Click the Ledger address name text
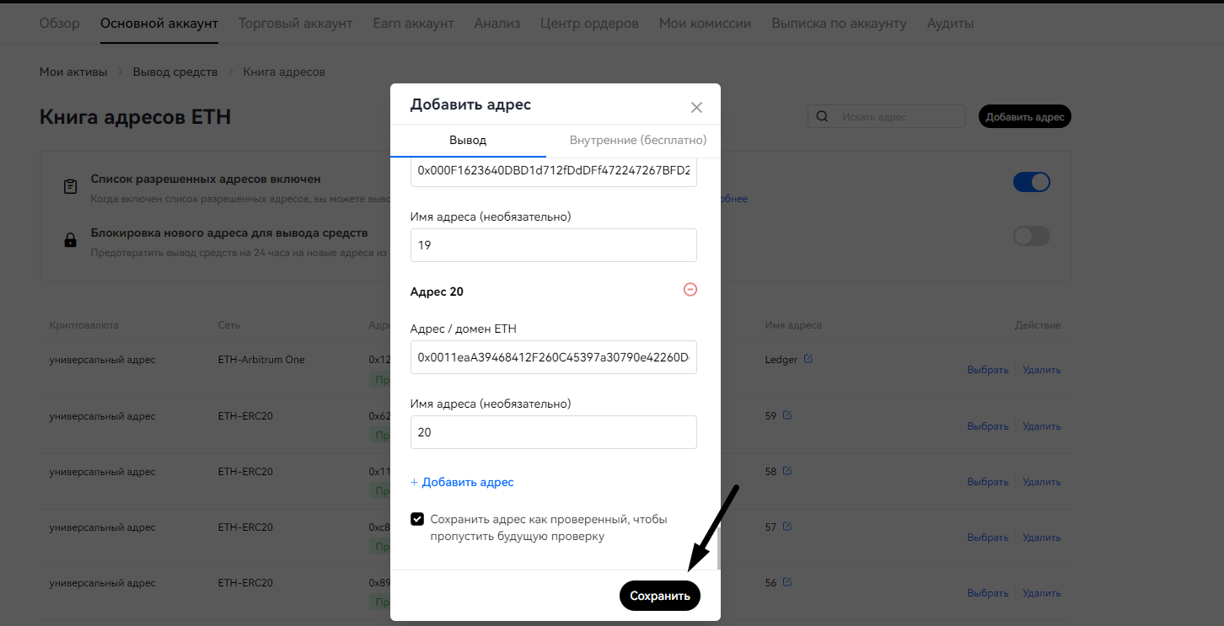The height and width of the screenshot is (626, 1224). pyautogui.click(x=781, y=360)
